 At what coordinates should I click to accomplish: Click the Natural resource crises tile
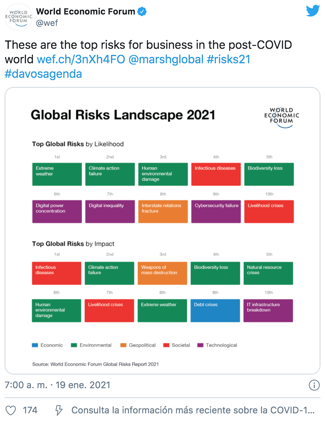(x=268, y=273)
